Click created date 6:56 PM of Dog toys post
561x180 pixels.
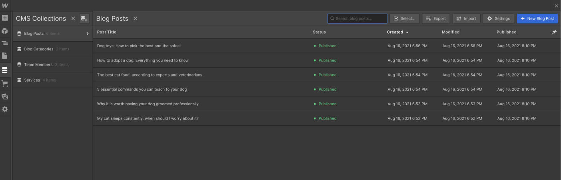point(407,46)
